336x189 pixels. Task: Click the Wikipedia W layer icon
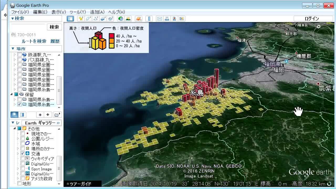pos(27,159)
